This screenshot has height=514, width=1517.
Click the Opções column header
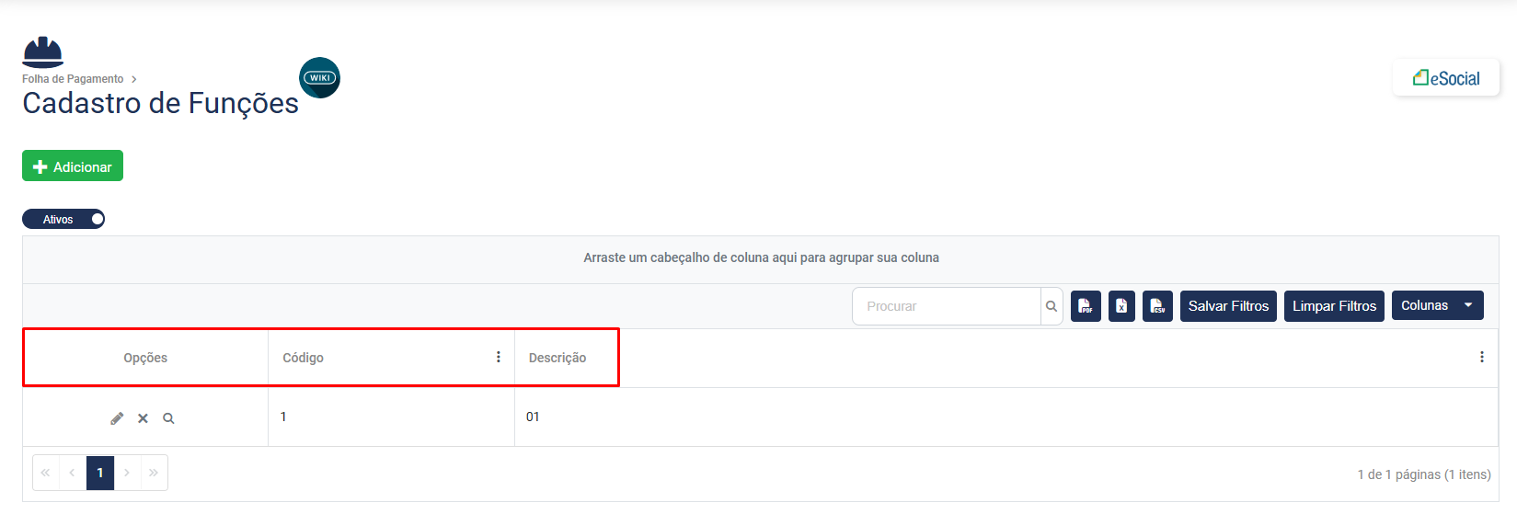[145, 358]
